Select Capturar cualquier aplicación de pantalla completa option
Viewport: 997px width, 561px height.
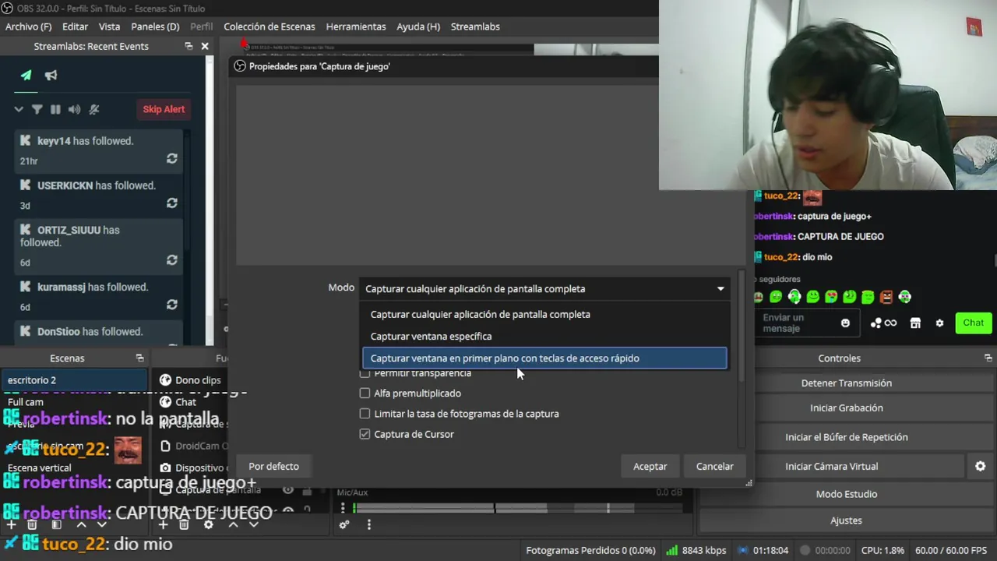[544, 314]
